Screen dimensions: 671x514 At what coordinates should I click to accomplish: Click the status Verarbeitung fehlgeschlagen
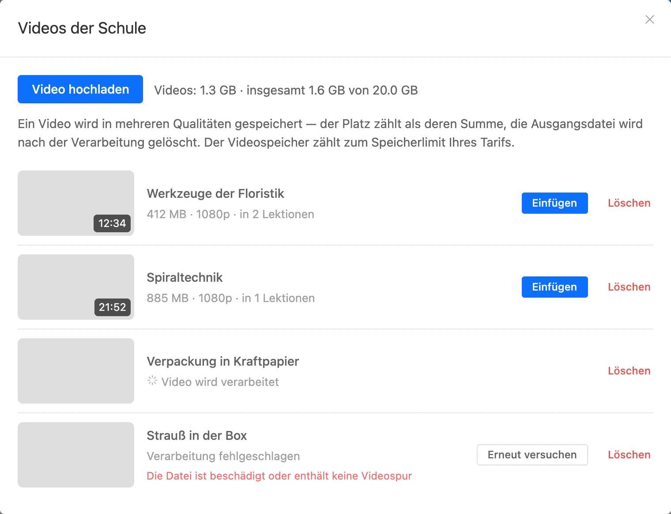pos(223,456)
